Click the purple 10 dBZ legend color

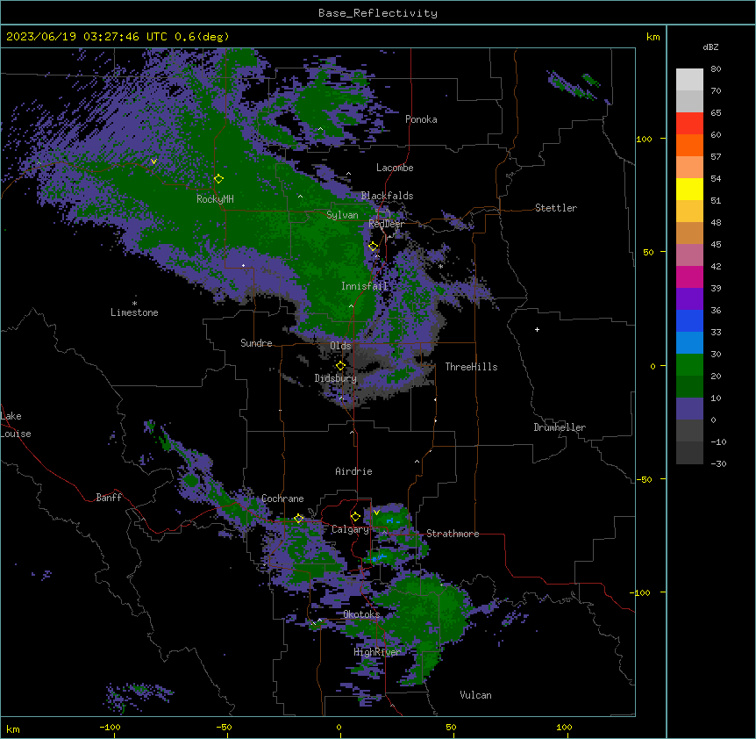point(689,409)
